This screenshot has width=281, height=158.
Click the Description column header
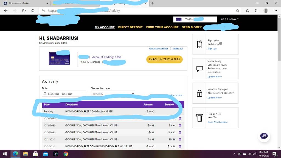[x=72, y=105]
